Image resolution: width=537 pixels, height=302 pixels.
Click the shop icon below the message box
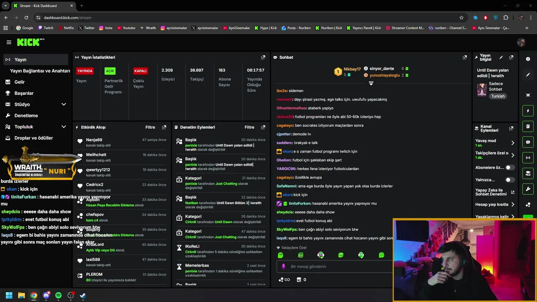(299, 280)
